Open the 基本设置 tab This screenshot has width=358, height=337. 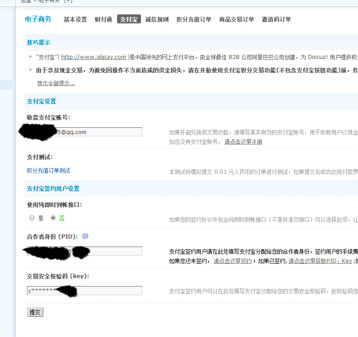[75, 19]
